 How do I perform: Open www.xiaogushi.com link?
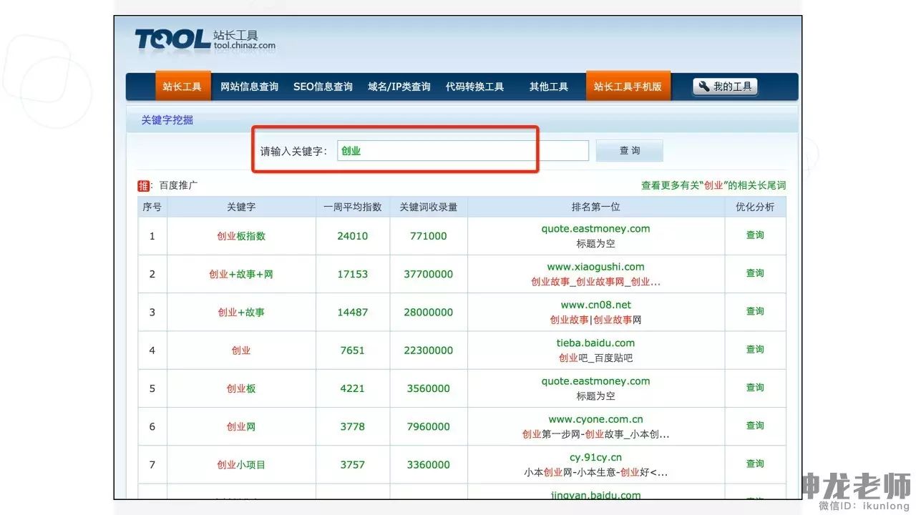595,267
